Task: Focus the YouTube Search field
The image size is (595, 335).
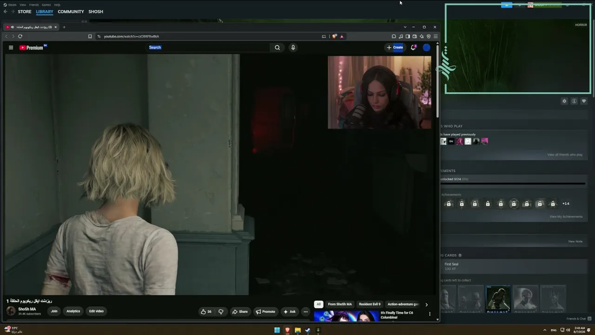Action: point(209,47)
